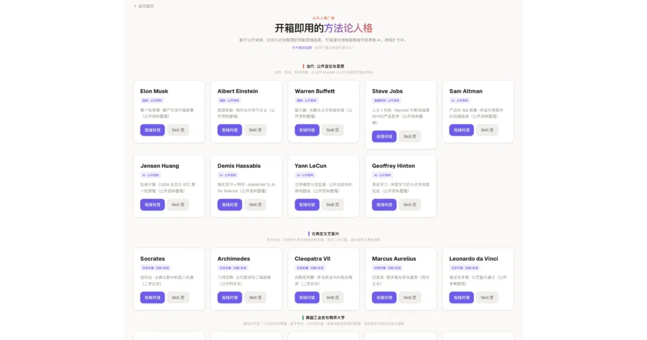647x340 pixels.
Task: Start 在线对话 with Archimedes
Action: pos(230,297)
